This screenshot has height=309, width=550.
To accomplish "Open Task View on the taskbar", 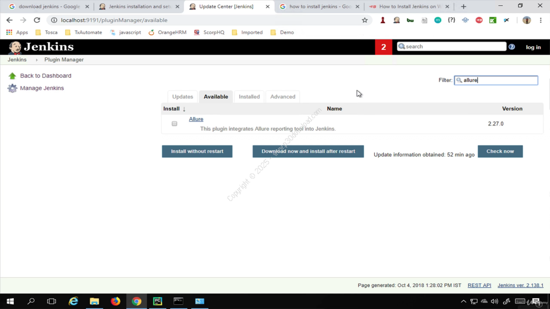I will (52, 301).
